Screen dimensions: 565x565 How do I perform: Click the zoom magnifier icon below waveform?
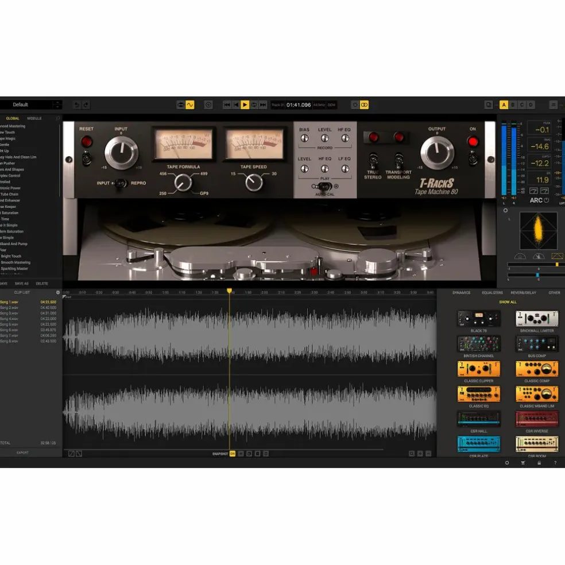coord(412,454)
